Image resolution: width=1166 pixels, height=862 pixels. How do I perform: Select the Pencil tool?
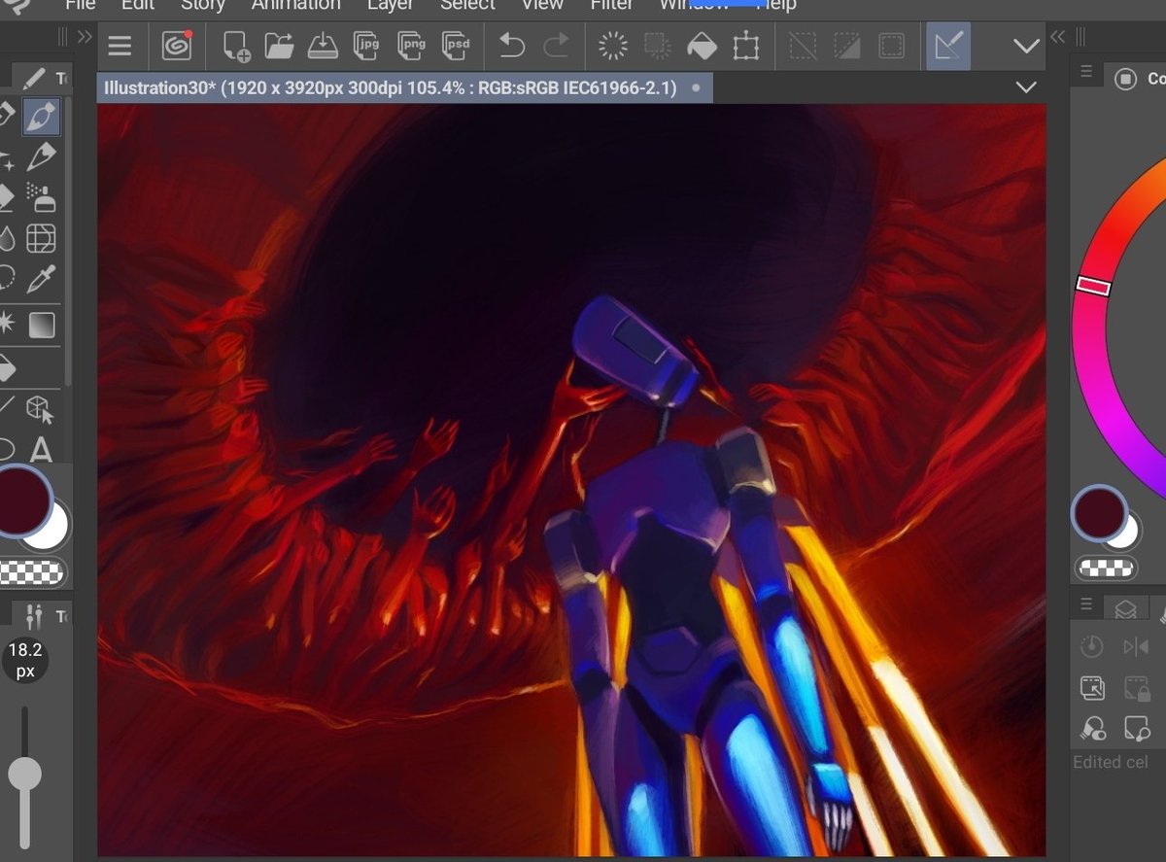coord(41,156)
